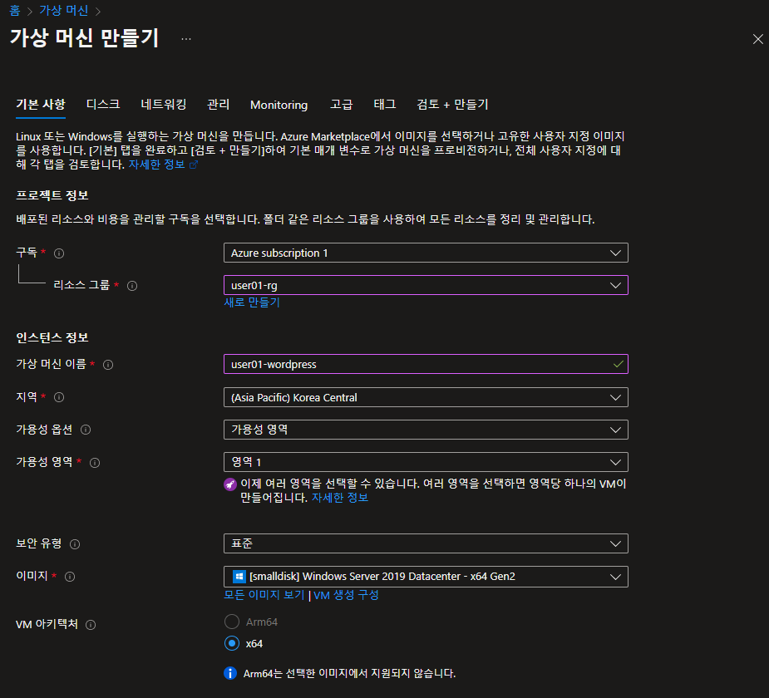Open the 가용성 옵션 dropdown
769x698 pixels.
tap(426, 430)
